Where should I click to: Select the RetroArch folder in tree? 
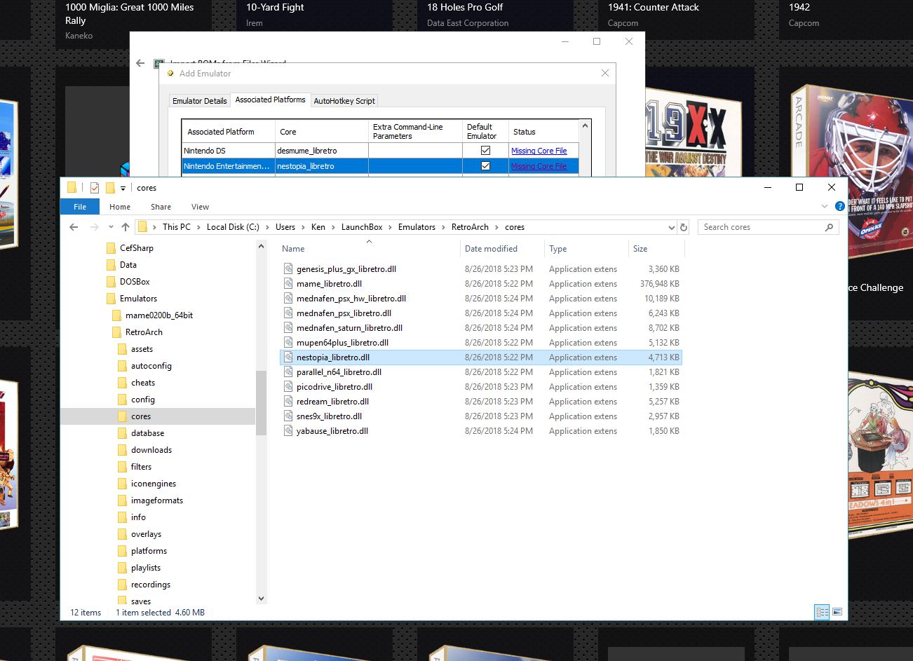pos(144,332)
